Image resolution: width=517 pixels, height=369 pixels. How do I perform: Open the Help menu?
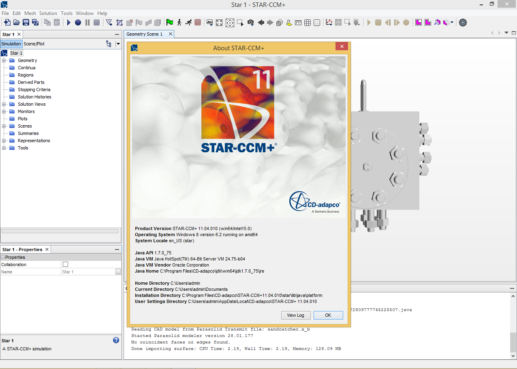pyautogui.click(x=103, y=13)
